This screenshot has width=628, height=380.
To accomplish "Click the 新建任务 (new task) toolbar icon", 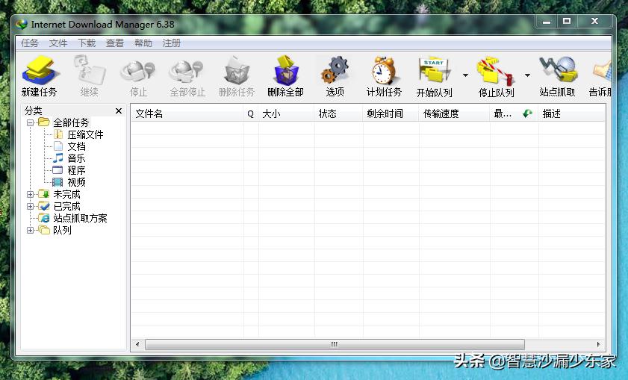I will click(x=40, y=70).
